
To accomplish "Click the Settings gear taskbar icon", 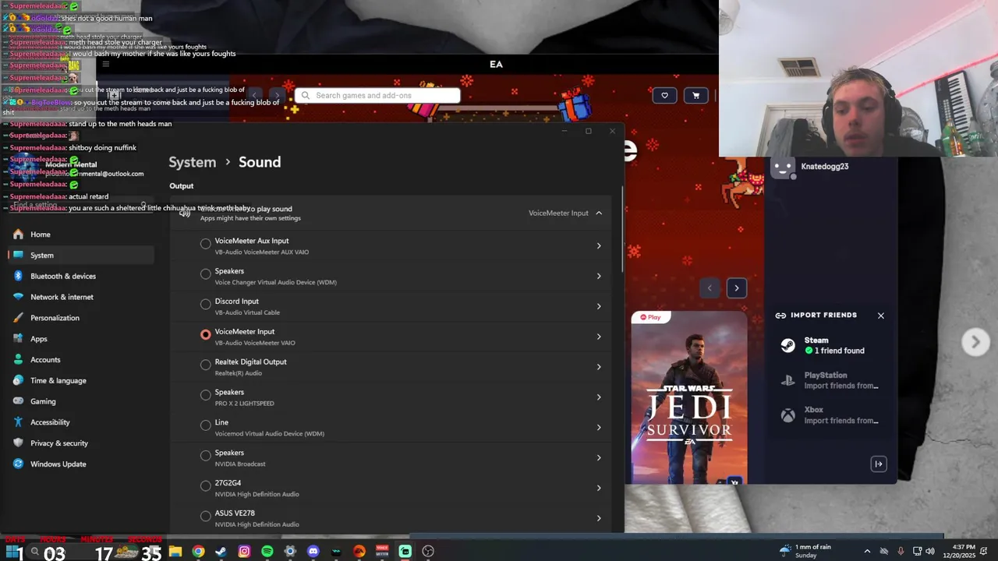I will [290, 552].
